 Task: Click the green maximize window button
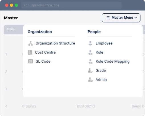[17, 5]
